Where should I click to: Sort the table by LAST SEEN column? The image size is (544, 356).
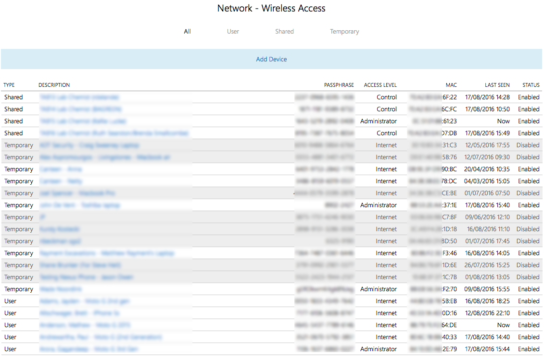pyautogui.click(x=497, y=85)
